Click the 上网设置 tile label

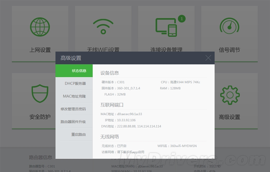40,50
